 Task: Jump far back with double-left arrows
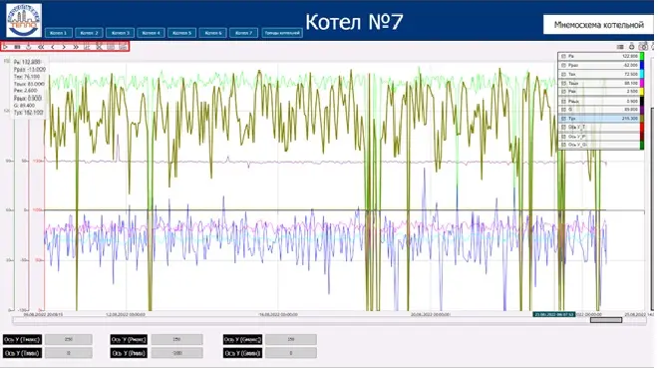(x=41, y=47)
